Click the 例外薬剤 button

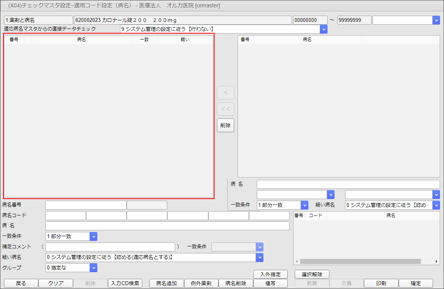click(201, 283)
